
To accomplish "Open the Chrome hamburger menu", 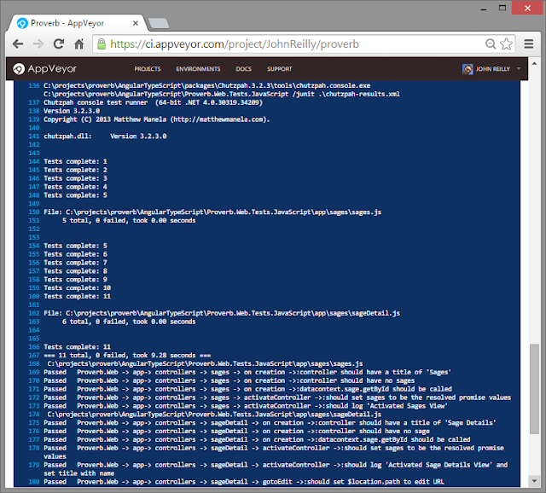I will [x=529, y=43].
